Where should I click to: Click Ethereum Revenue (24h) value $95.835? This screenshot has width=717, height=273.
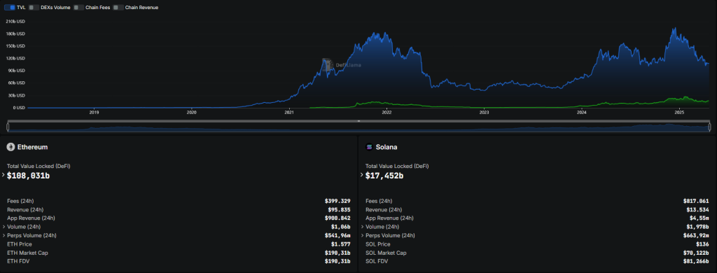(x=340, y=209)
